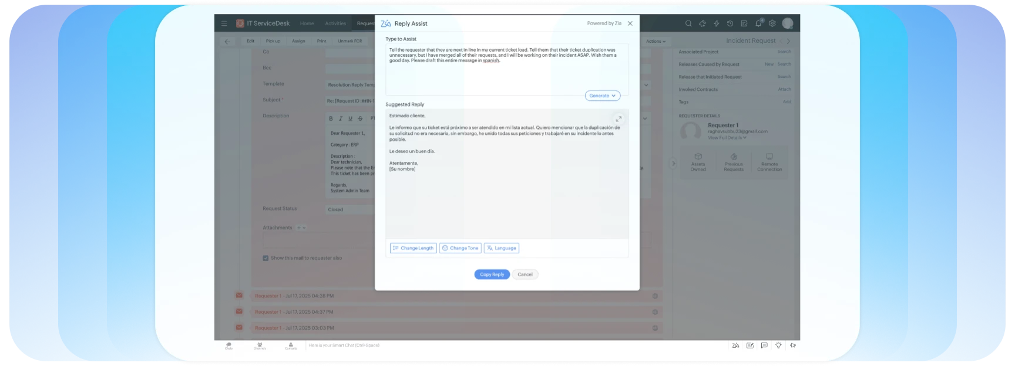Click the Cc input field
The width and height of the screenshot is (1015, 366).
point(350,52)
